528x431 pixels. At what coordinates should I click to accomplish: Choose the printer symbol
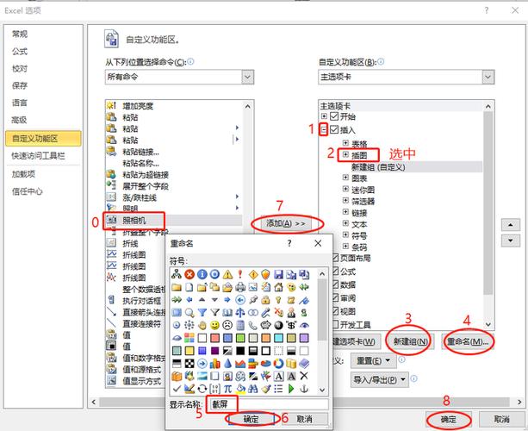(x=240, y=287)
